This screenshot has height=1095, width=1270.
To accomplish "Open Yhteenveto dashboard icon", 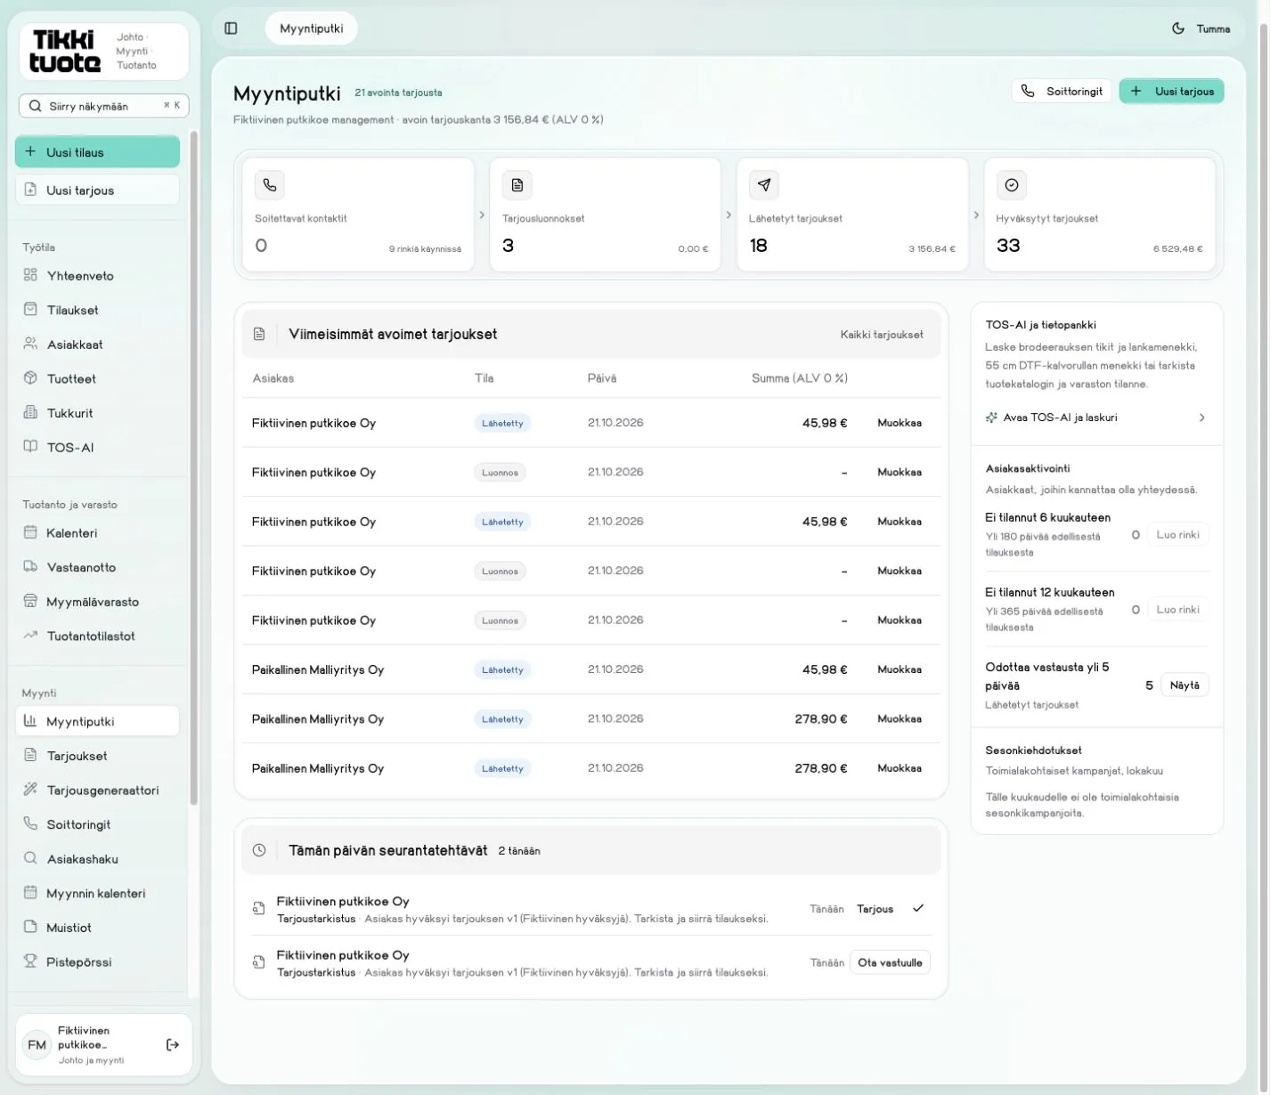I will (x=30, y=275).
